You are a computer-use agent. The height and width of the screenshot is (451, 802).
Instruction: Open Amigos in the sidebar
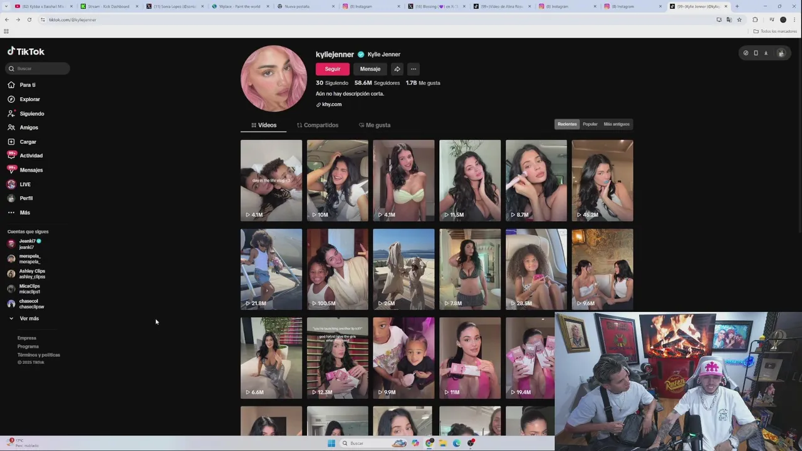click(23, 127)
